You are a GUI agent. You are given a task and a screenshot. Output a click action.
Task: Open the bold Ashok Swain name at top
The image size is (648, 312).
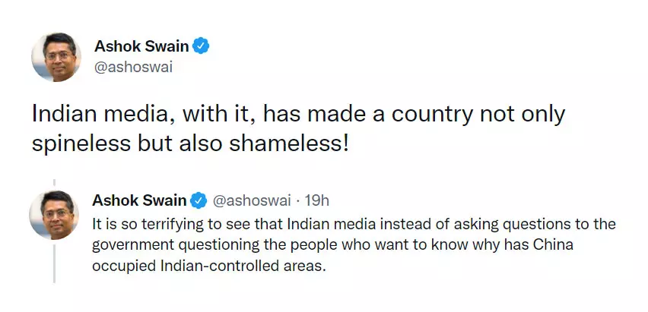[141, 46]
